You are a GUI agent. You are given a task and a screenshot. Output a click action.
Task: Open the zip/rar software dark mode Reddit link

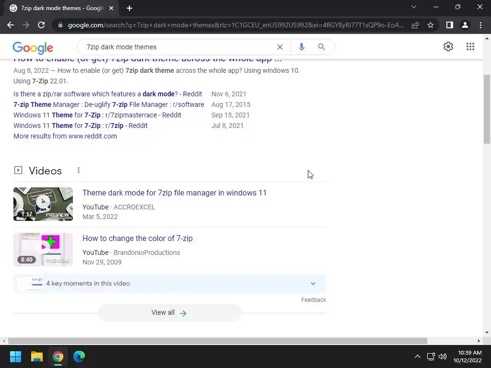click(x=108, y=94)
